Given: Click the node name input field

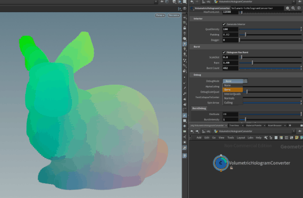Looking at the screenshot, I should [x=257, y=8].
